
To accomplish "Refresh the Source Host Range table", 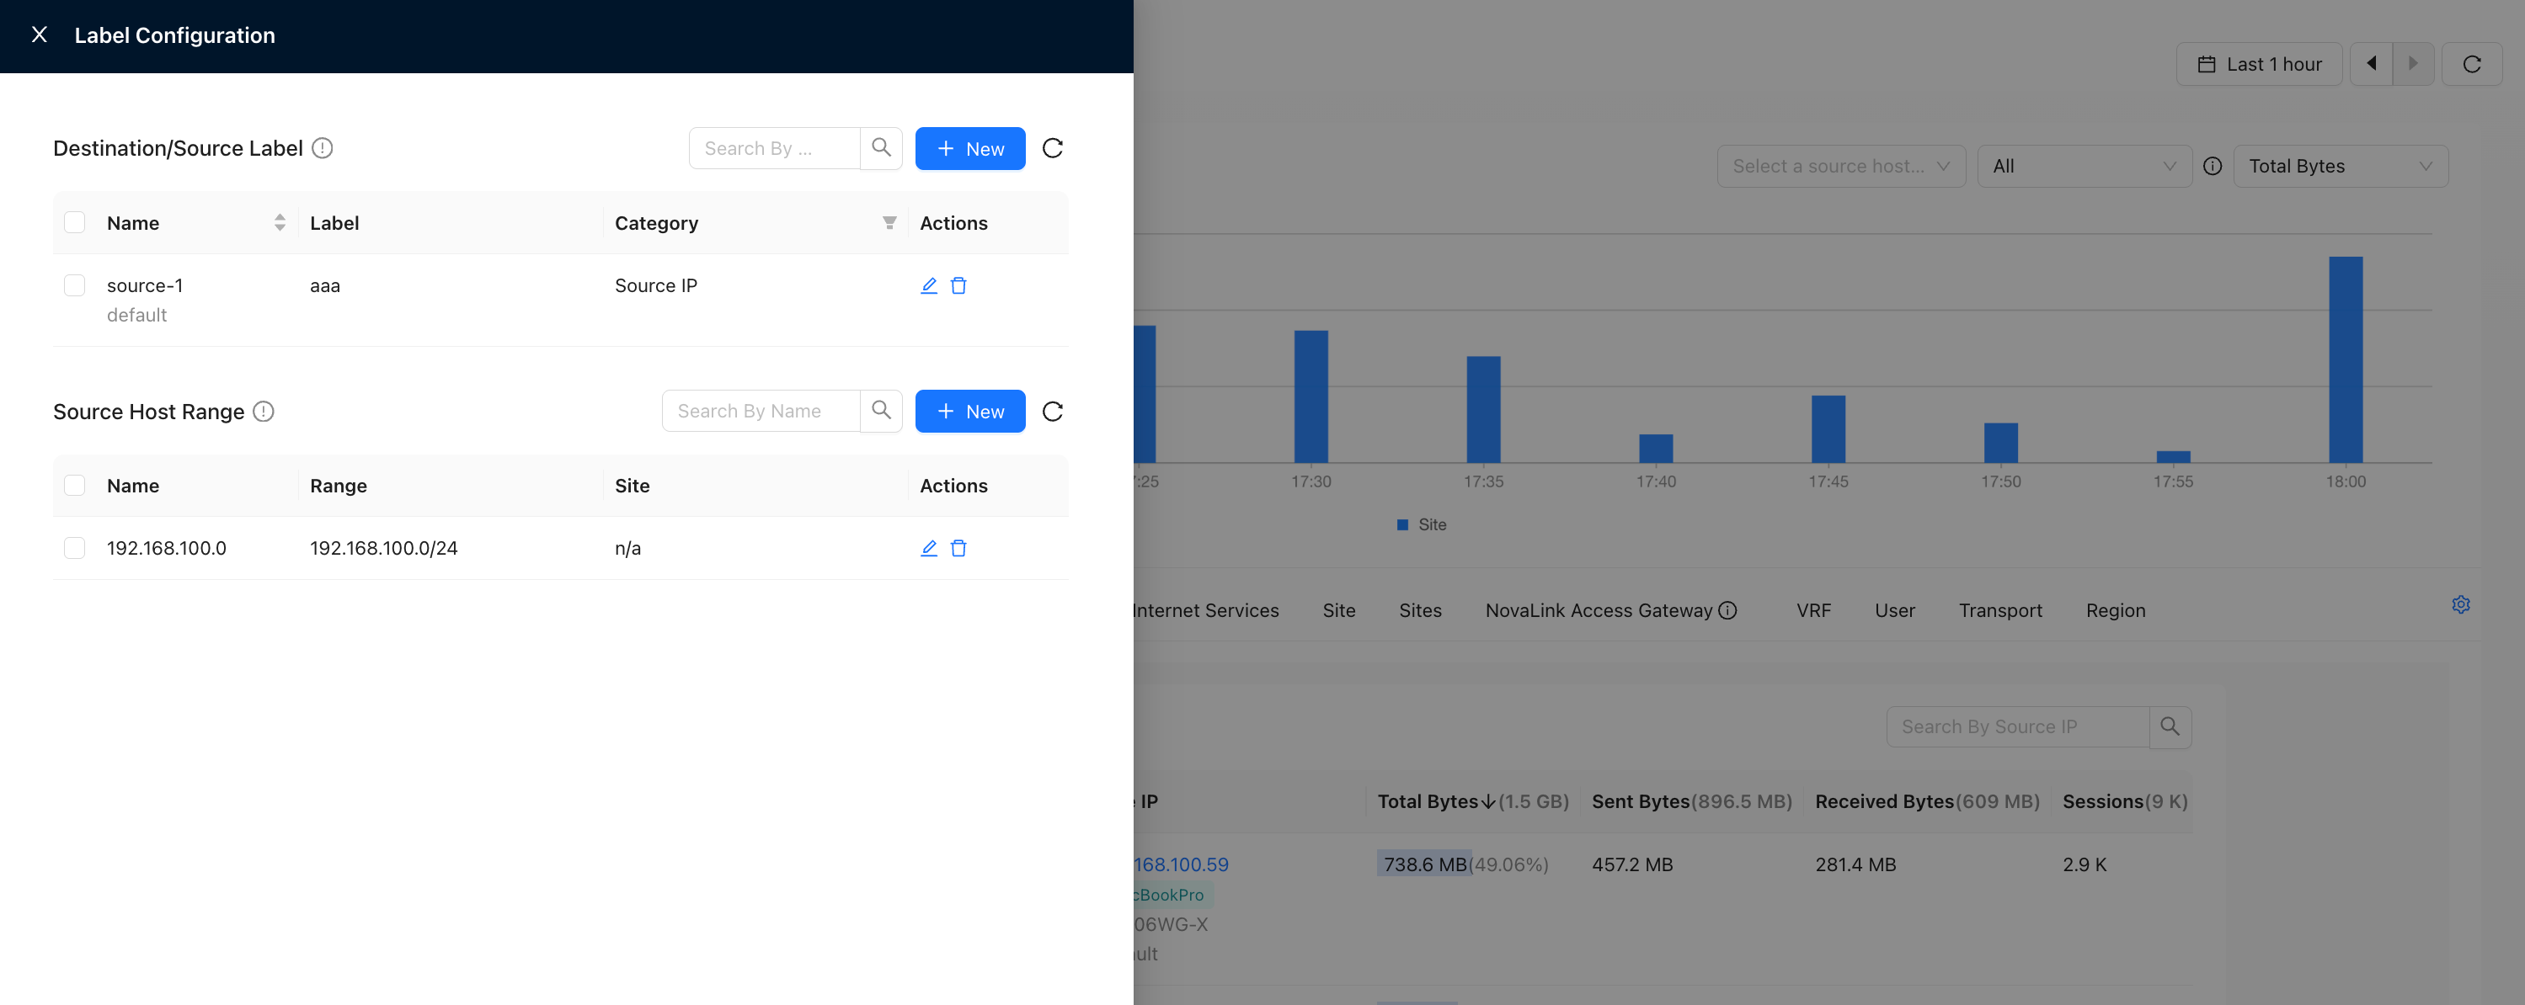I will point(1053,412).
